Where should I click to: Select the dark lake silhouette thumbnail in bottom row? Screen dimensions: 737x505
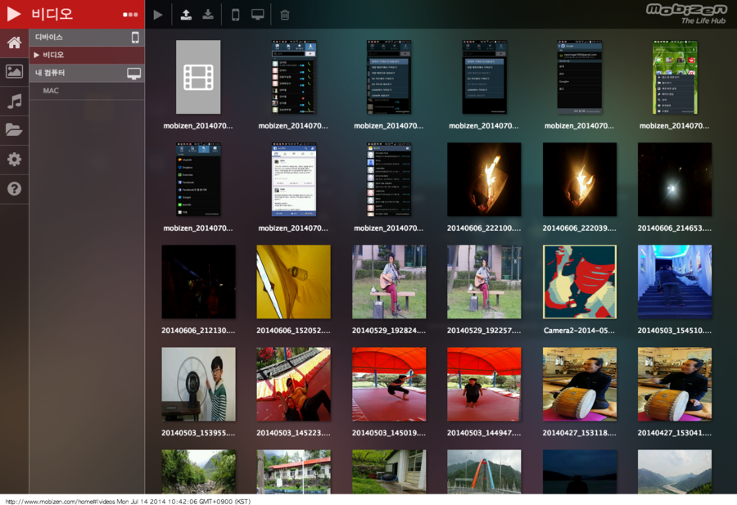coord(579,471)
